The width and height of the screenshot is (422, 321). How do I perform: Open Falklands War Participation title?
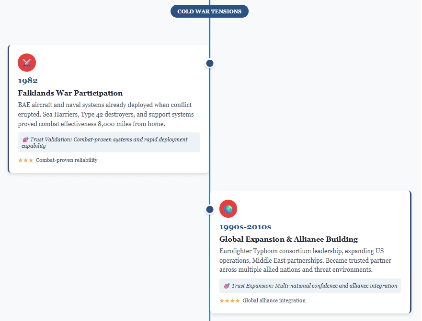click(70, 93)
